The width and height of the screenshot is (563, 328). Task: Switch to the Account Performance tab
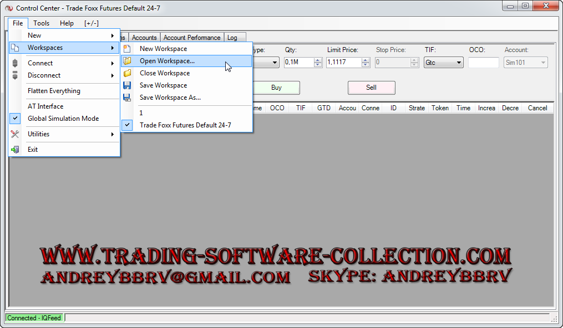[192, 38]
